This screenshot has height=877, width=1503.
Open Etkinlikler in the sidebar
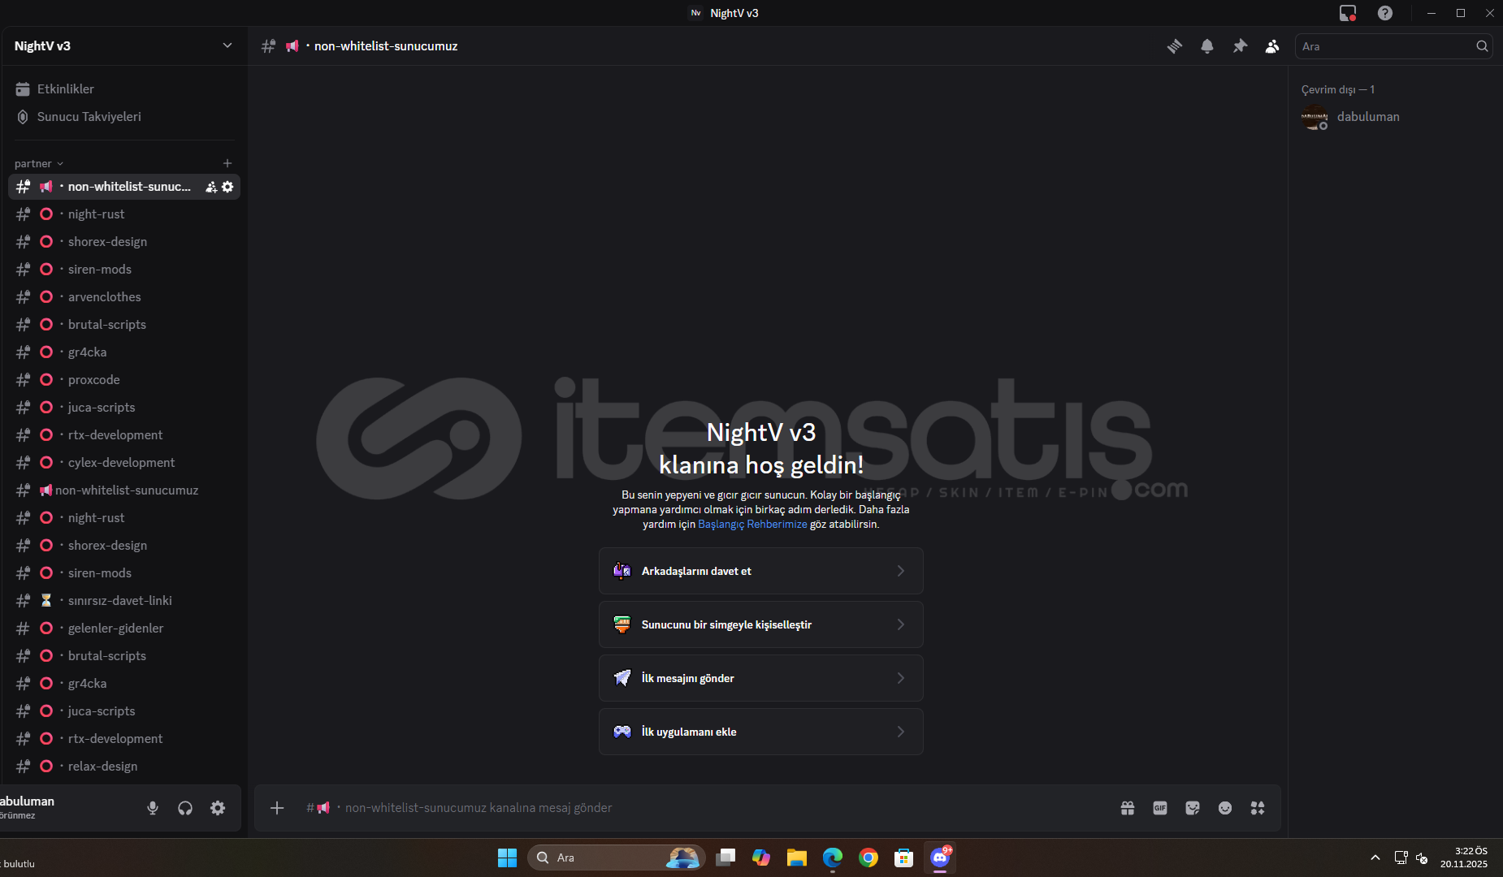(65, 89)
